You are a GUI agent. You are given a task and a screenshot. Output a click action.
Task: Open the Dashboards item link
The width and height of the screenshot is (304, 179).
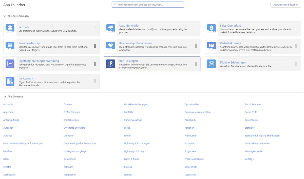coord(9,175)
